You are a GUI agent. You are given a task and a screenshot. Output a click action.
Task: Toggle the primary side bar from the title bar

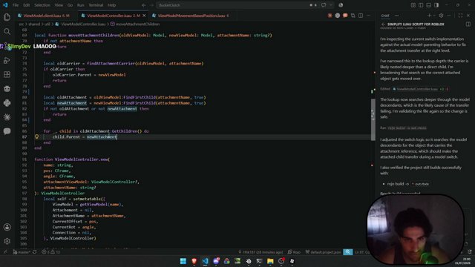click(421, 5)
